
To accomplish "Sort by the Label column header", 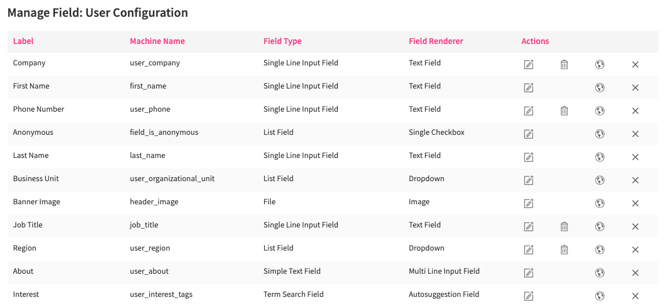I will tap(23, 41).
